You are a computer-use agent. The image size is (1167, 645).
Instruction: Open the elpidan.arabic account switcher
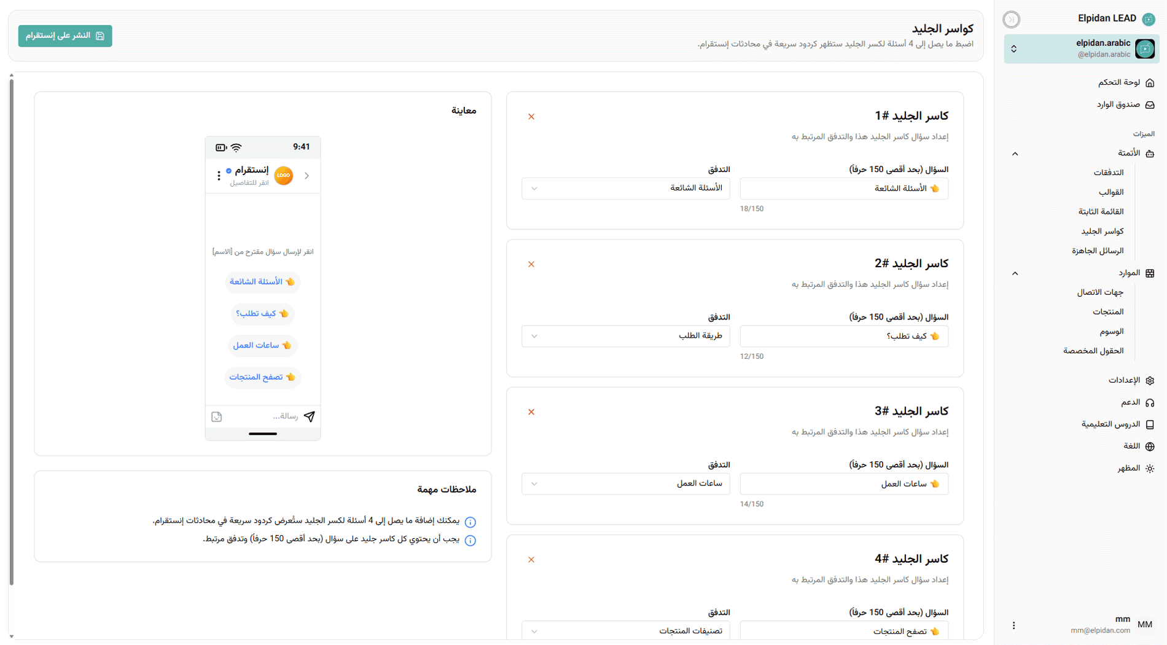click(x=1082, y=49)
